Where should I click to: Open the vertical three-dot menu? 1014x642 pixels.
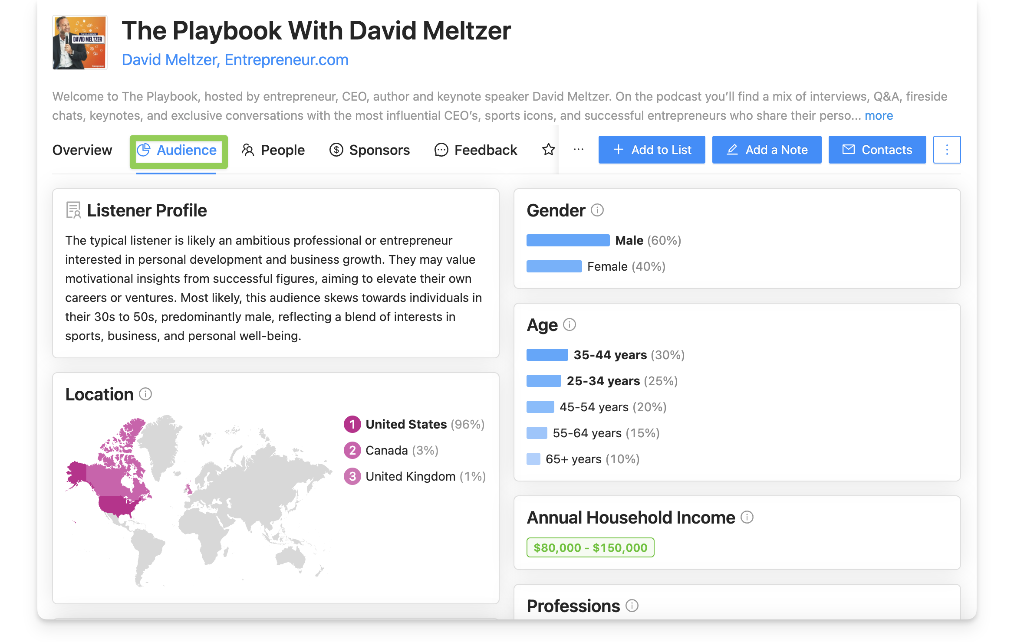click(946, 150)
